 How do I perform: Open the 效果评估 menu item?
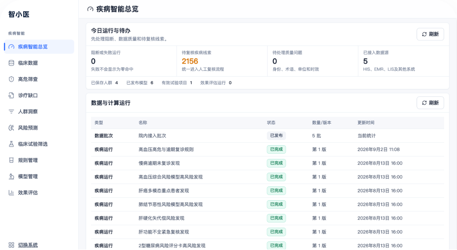[x=40, y=192]
